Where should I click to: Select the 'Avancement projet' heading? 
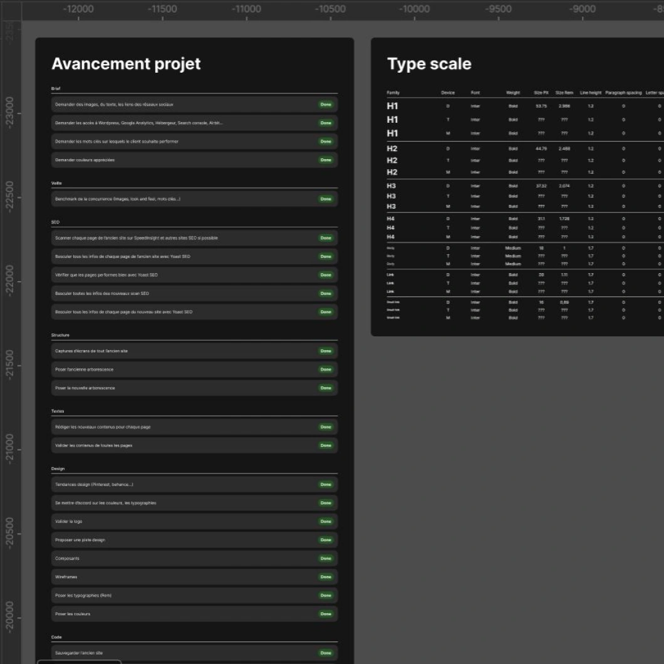pos(126,64)
